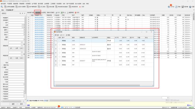Switch to the 导航 tab

[2, 10]
